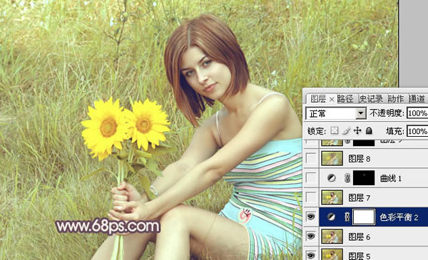Edit the 填充 fill percentage field
The image size is (428, 260).
pos(417,131)
